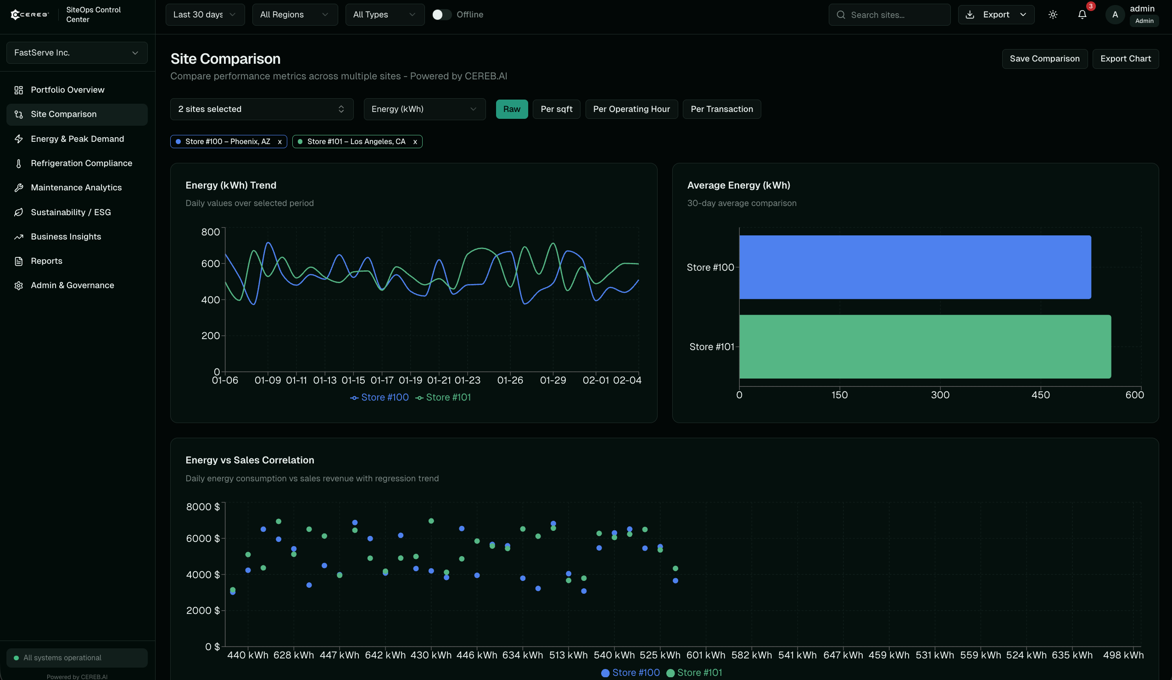Screen dimensions: 1172x680
Task: Select the Energy & Peak Demand lightning icon
Action: [x=19, y=139]
